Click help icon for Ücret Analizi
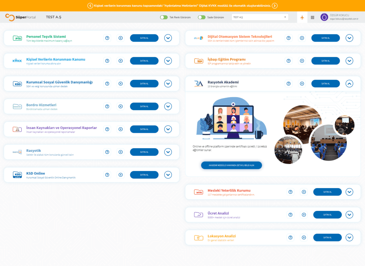 pyautogui.click(x=291, y=214)
